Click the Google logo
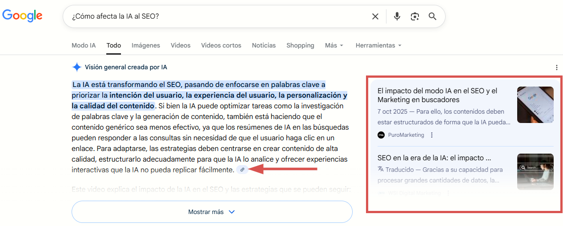This screenshot has height=226, width=563. 22,16
